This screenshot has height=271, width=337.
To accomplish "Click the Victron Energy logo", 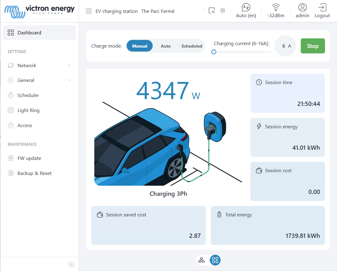I will point(39,11).
